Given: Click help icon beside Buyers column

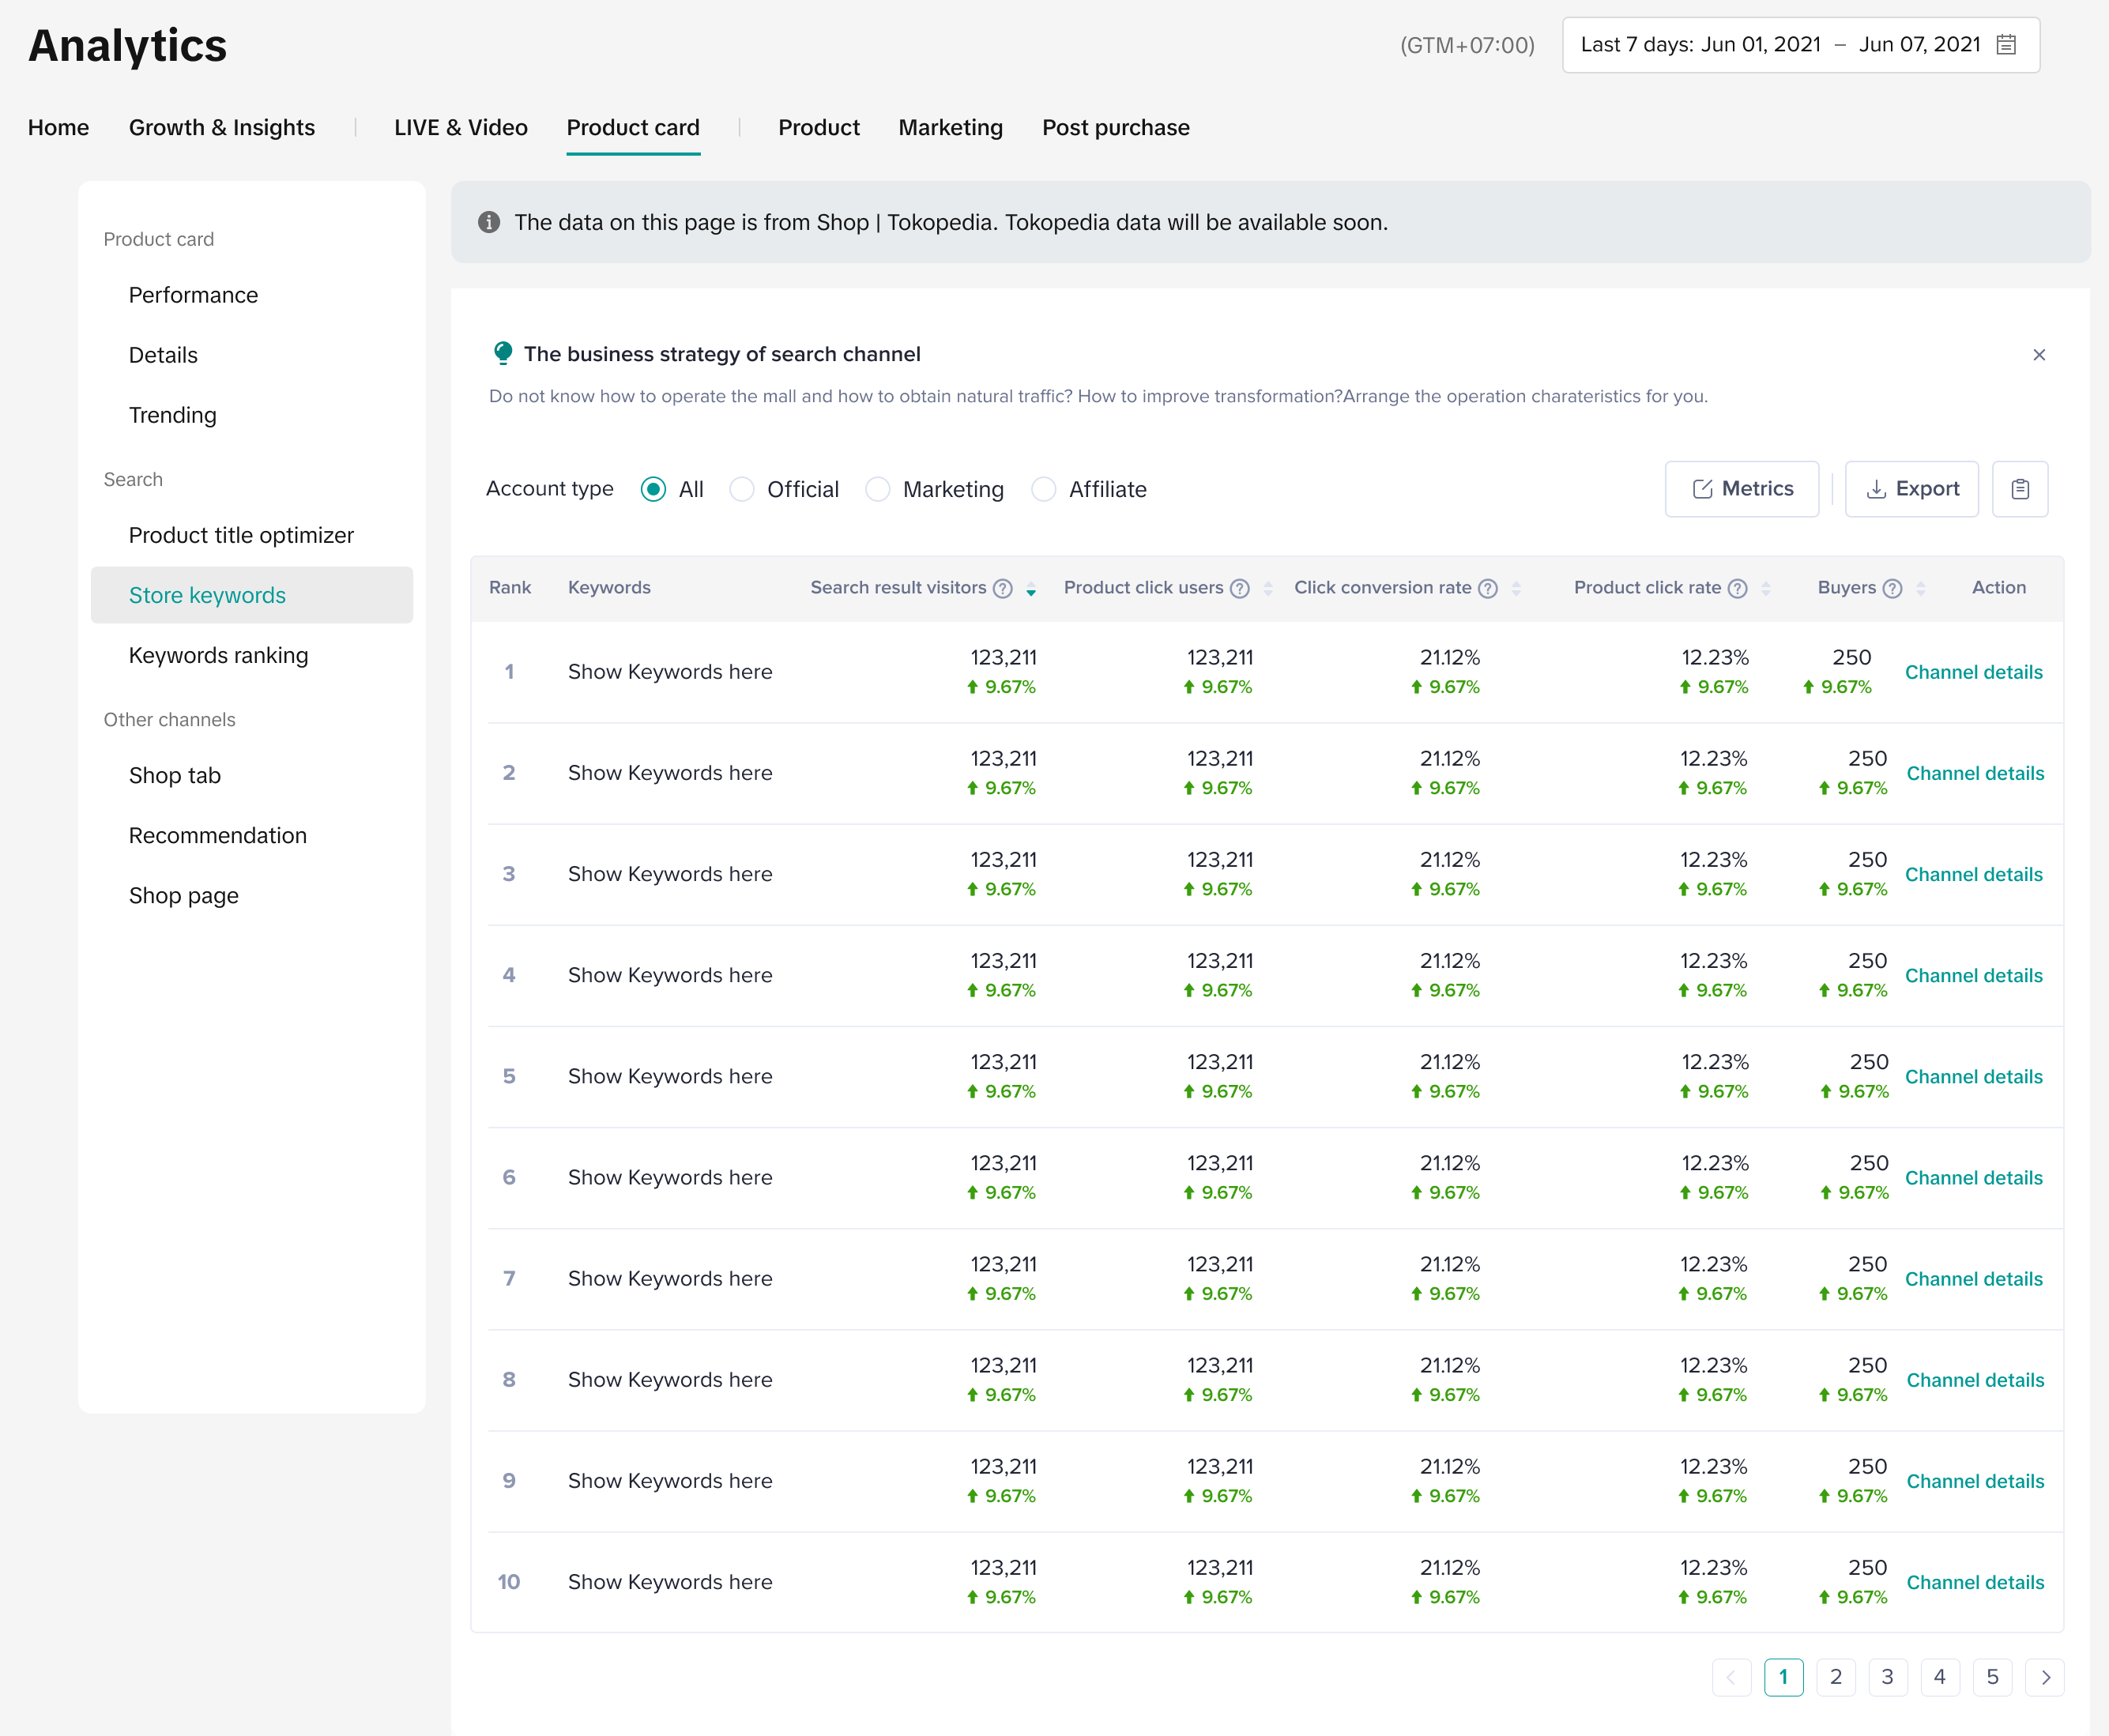Looking at the screenshot, I should [x=1892, y=588].
